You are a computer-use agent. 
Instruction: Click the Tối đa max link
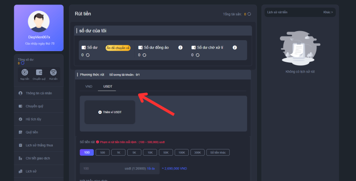tap(151, 169)
